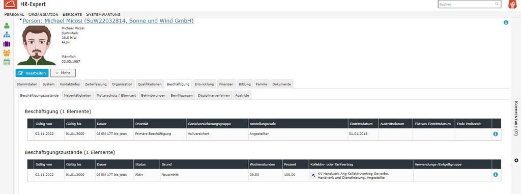Click the HR-Expert cloud logo

coord(10,4)
